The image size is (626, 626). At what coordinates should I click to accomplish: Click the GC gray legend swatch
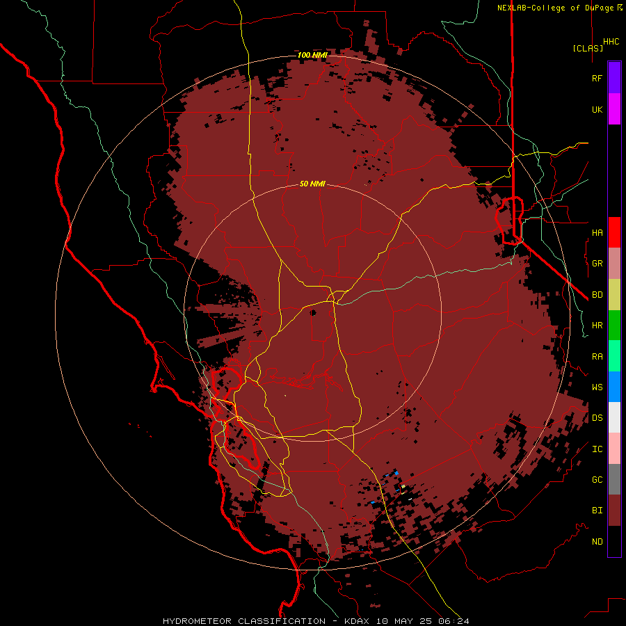[614, 479]
